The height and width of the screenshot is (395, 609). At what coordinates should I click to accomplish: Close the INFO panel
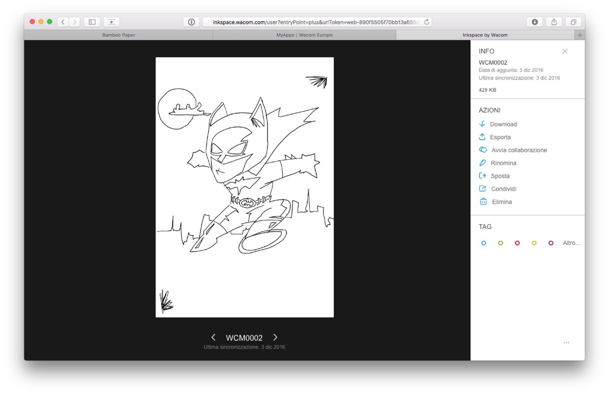pyautogui.click(x=565, y=51)
